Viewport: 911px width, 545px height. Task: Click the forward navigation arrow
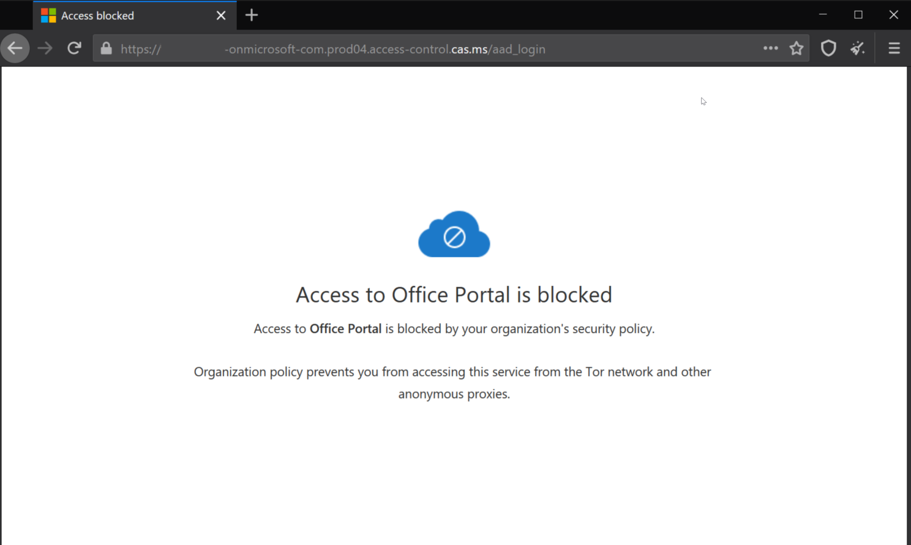[45, 48]
